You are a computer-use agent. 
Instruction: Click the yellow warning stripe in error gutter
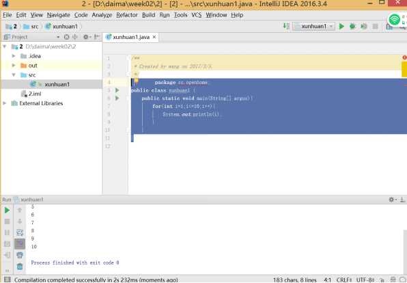pyautogui.click(x=404, y=69)
